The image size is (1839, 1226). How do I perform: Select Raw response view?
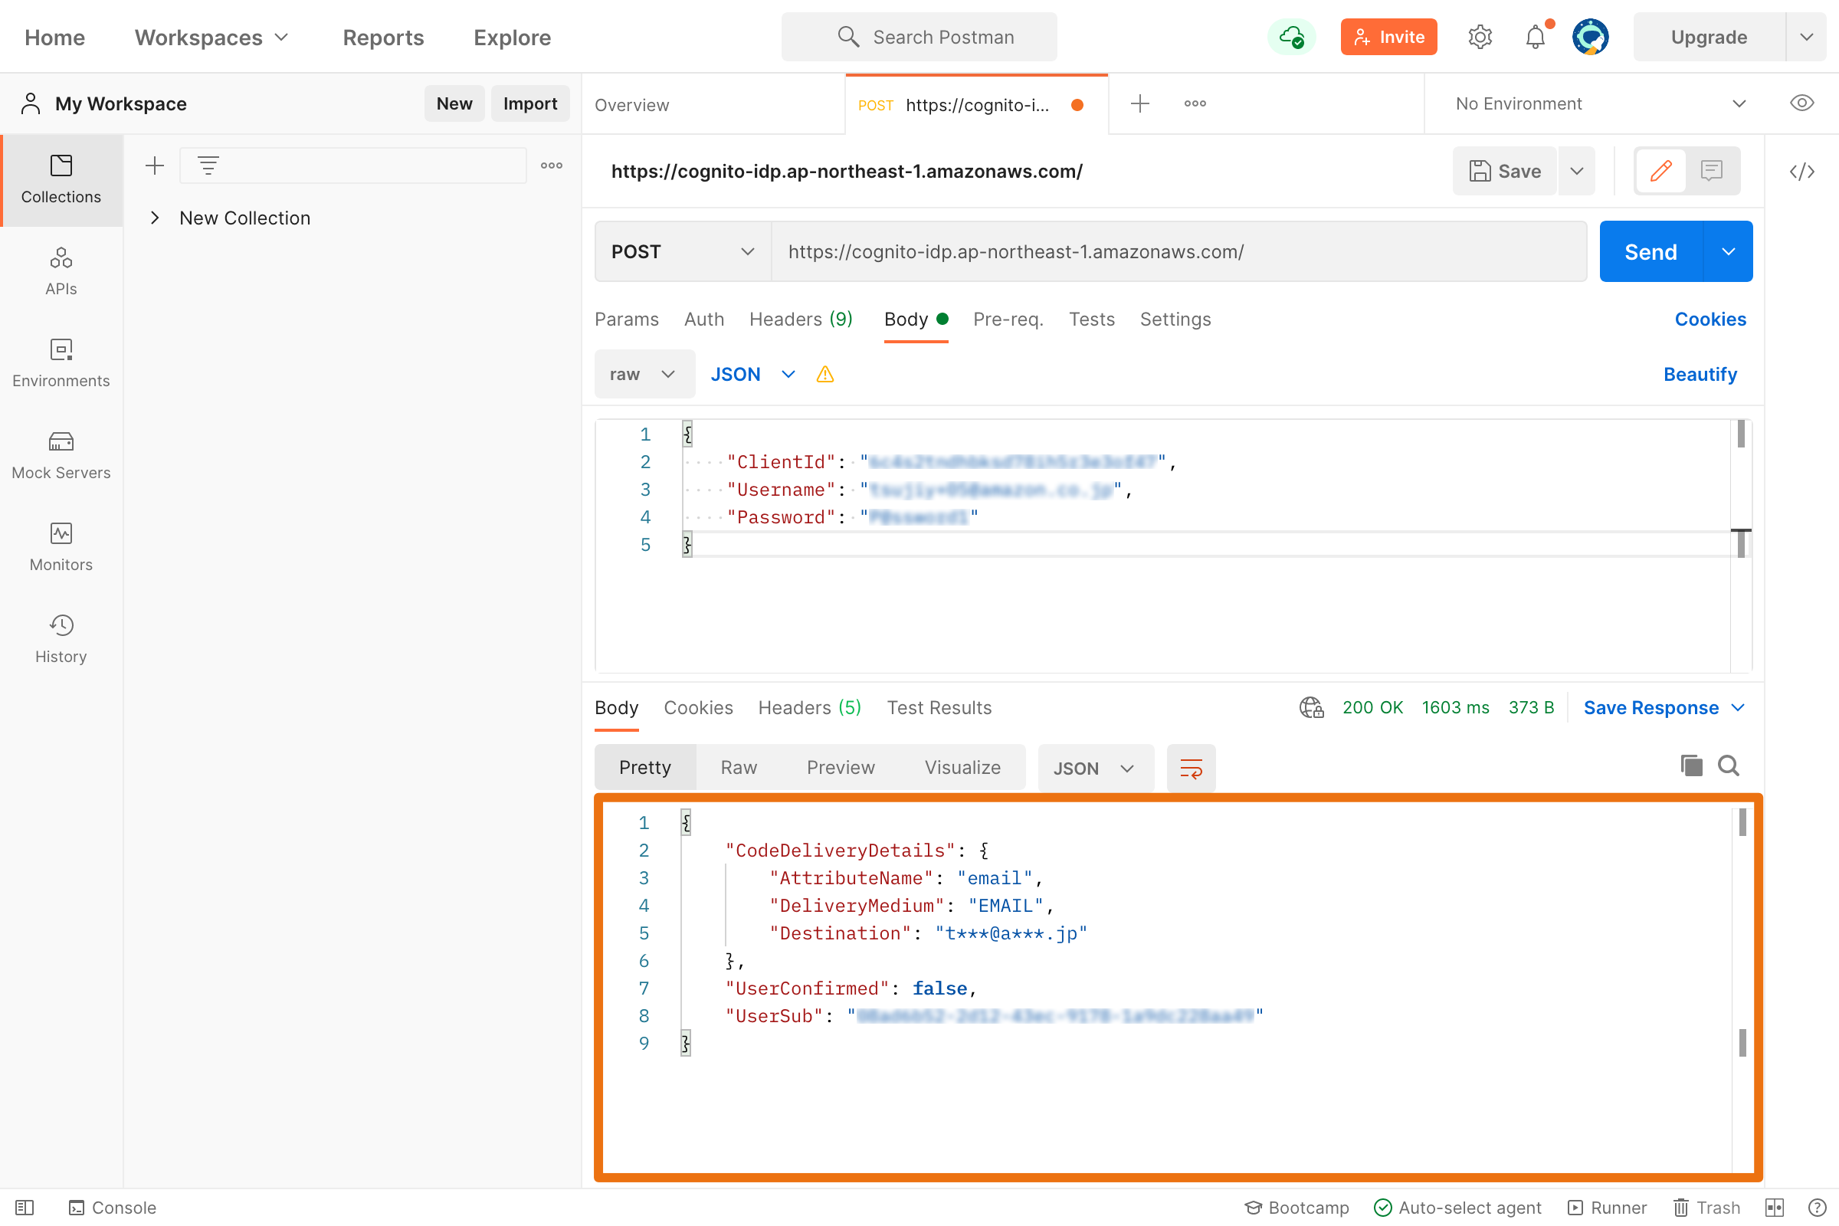pyautogui.click(x=739, y=768)
